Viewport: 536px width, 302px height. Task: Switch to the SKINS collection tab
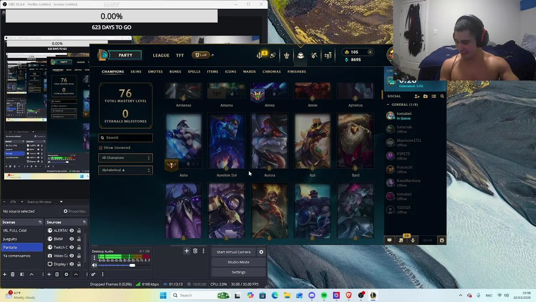136,72
